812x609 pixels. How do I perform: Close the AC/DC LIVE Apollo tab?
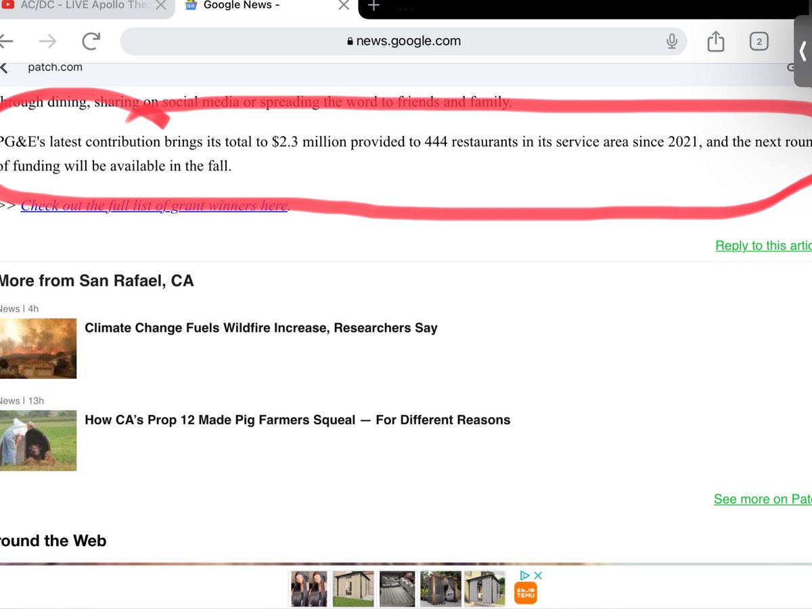click(160, 6)
